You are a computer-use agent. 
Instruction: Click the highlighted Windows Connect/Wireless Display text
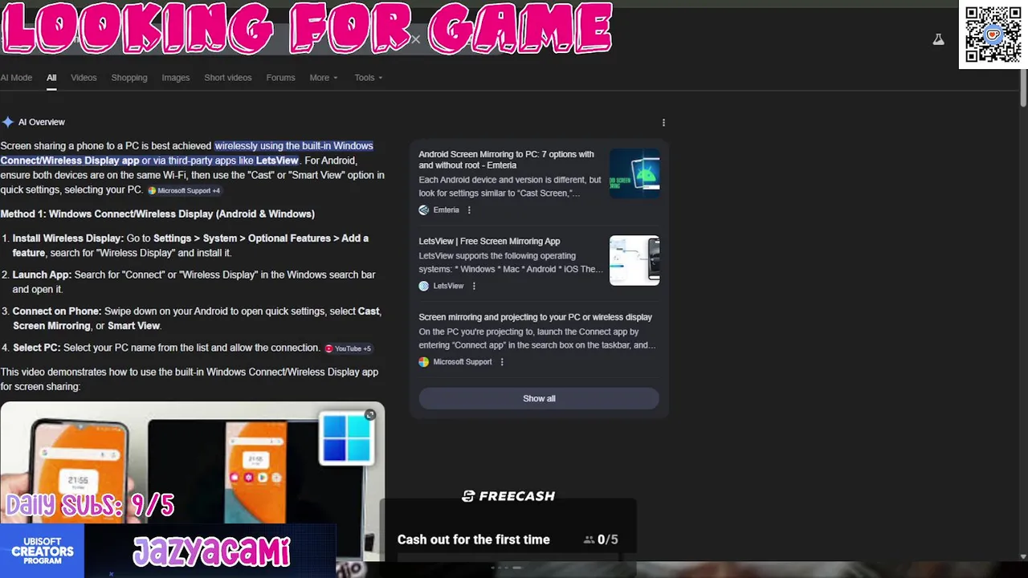[x=186, y=153]
